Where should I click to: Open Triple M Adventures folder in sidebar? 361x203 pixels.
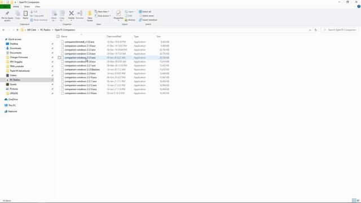pyautogui.click(x=20, y=71)
